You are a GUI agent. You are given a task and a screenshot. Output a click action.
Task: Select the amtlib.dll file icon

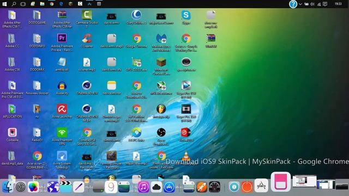pyautogui.click(x=62, y=62)
